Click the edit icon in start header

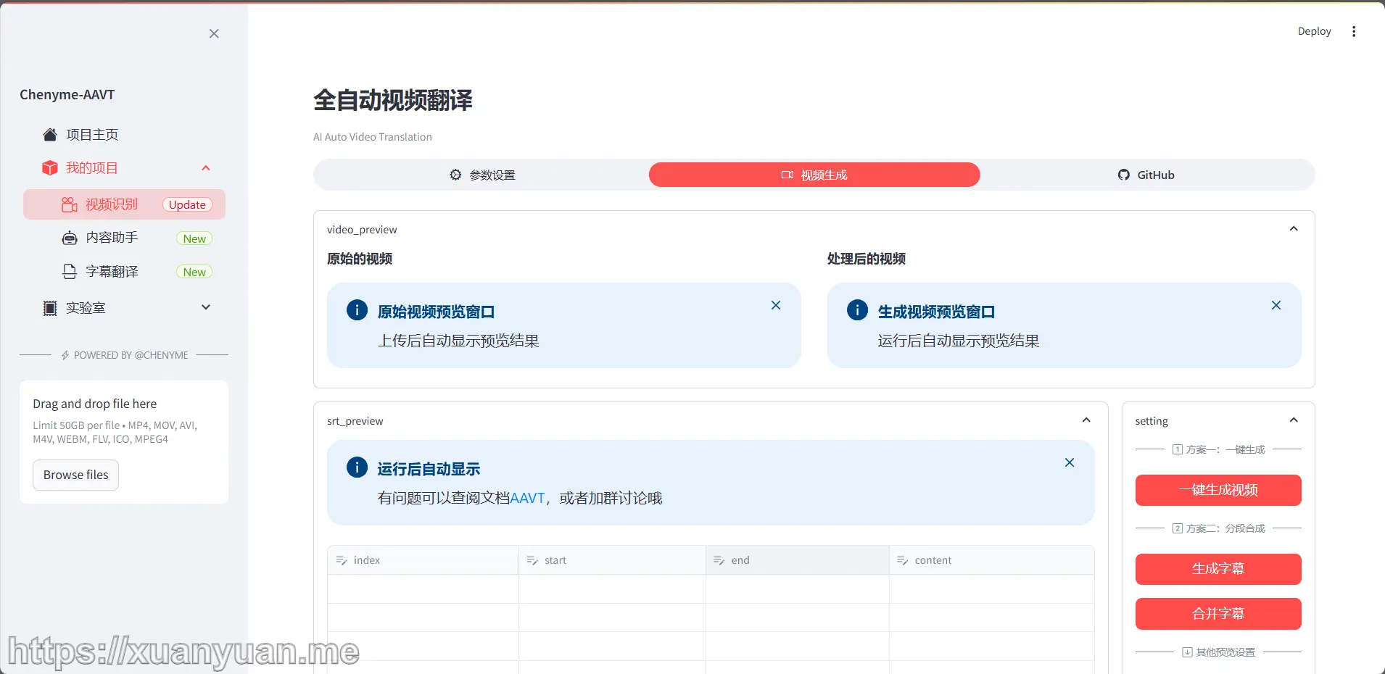point(532,560)
